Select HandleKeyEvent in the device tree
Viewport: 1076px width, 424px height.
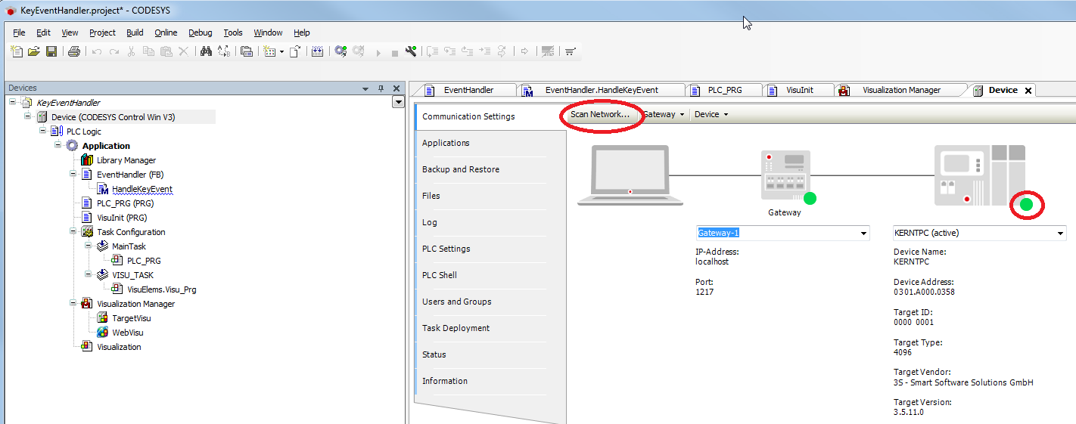pos(141,189)
